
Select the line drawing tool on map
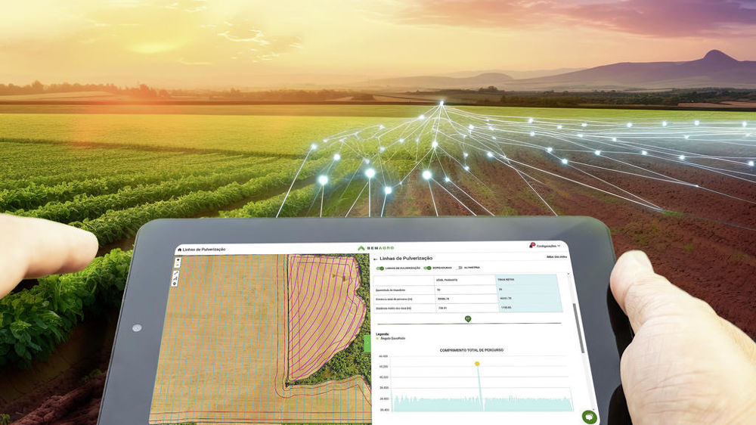pos(177,272)
